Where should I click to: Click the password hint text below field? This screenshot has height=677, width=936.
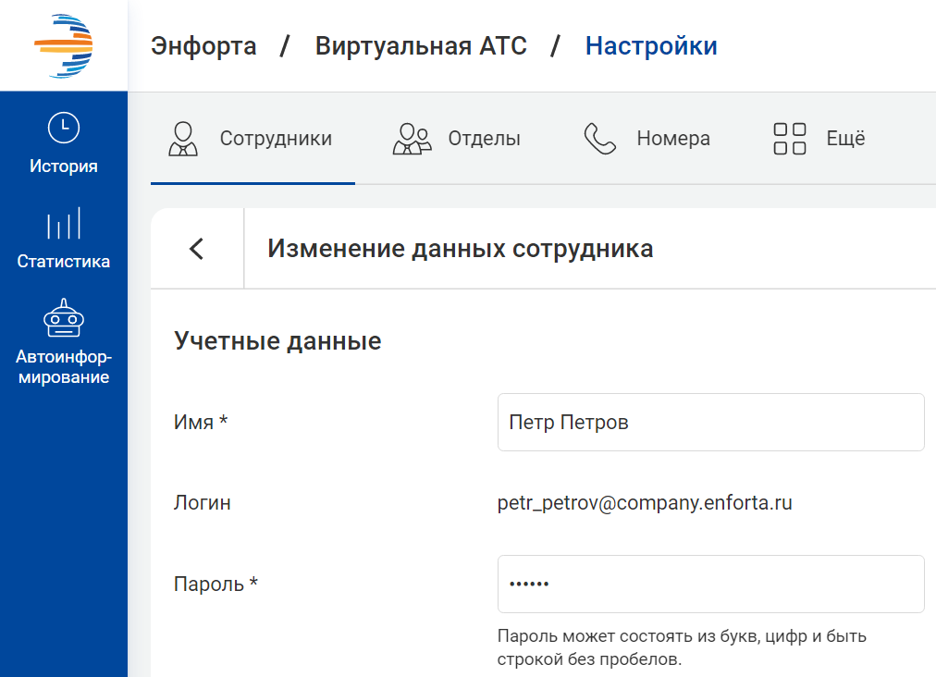[x=682, y=647]
